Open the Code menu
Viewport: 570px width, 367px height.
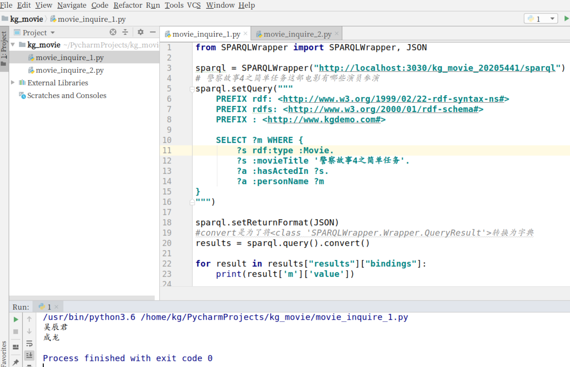pyautogui.click(x=100, y=5)
